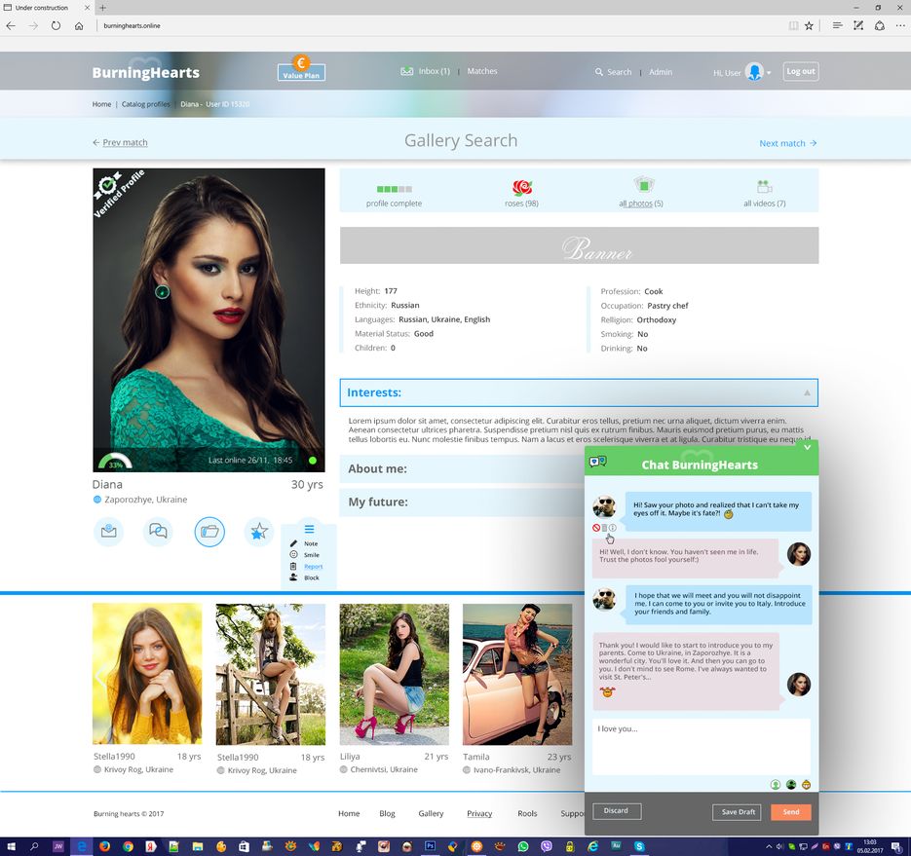
Task: Expand the My future section
Action: tap(462, 502)
